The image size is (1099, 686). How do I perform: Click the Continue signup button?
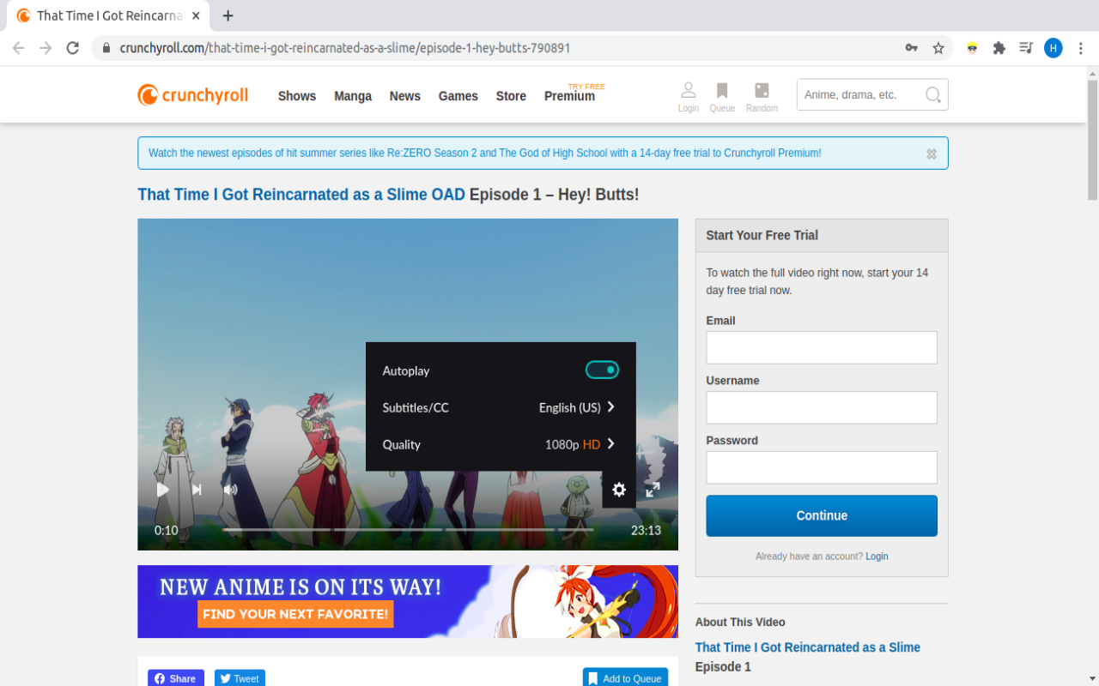coord(822,515)
